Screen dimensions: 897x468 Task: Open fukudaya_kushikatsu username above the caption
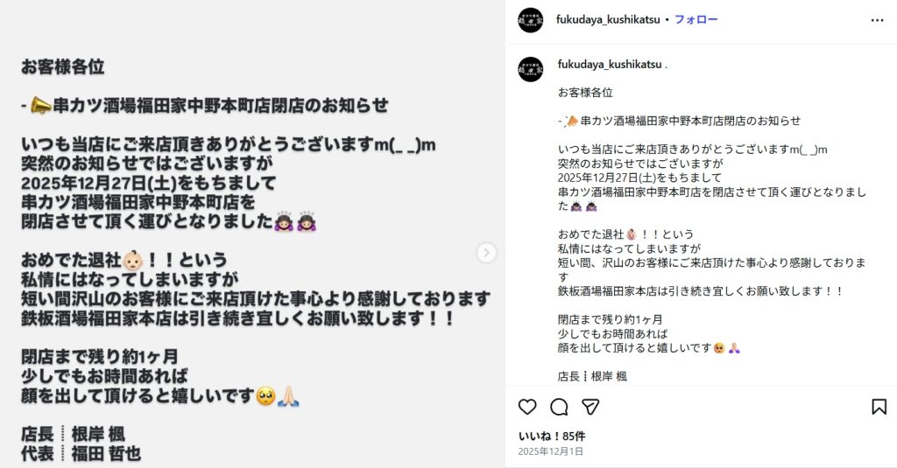pyautogui.click(x=610, y=65)
